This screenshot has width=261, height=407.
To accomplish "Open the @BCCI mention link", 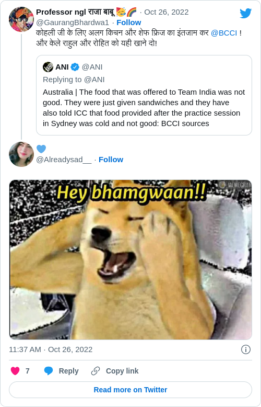I will [x=224, y=33].
